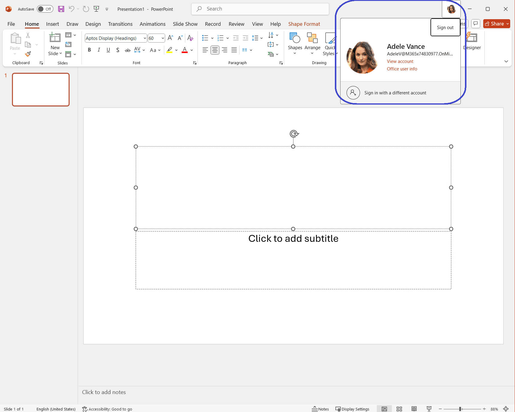Click the Save icon in title bar
This screenshot has width=515, height=412.
[x=61, y=9]
